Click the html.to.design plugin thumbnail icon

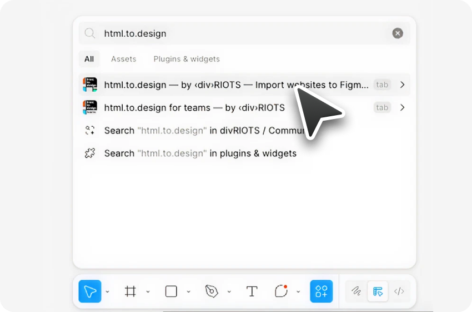point(90,85)
